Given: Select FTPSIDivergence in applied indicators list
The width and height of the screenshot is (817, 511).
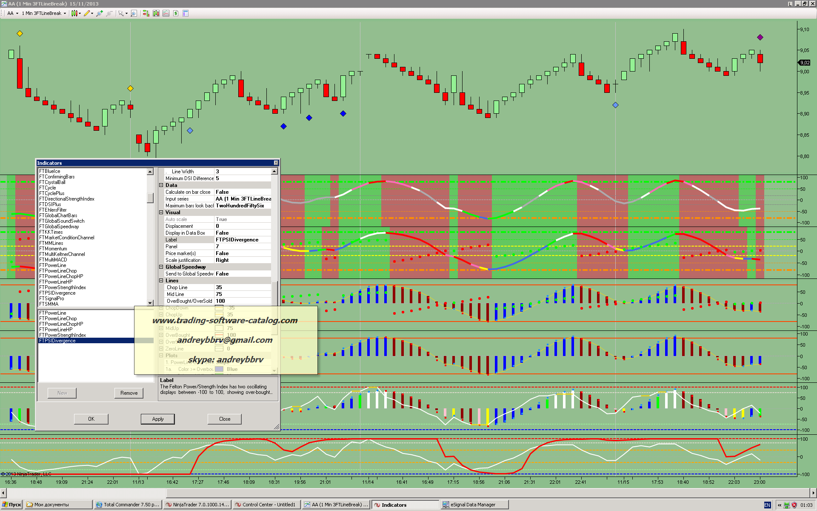Looking at the screenshot, I should coord(57,341).
